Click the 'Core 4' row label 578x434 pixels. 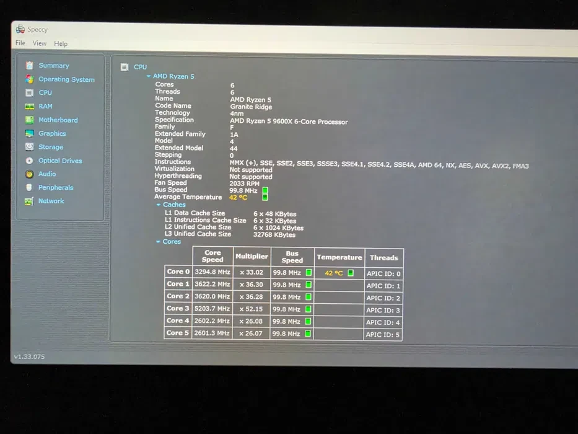click(x=178, y=321)
